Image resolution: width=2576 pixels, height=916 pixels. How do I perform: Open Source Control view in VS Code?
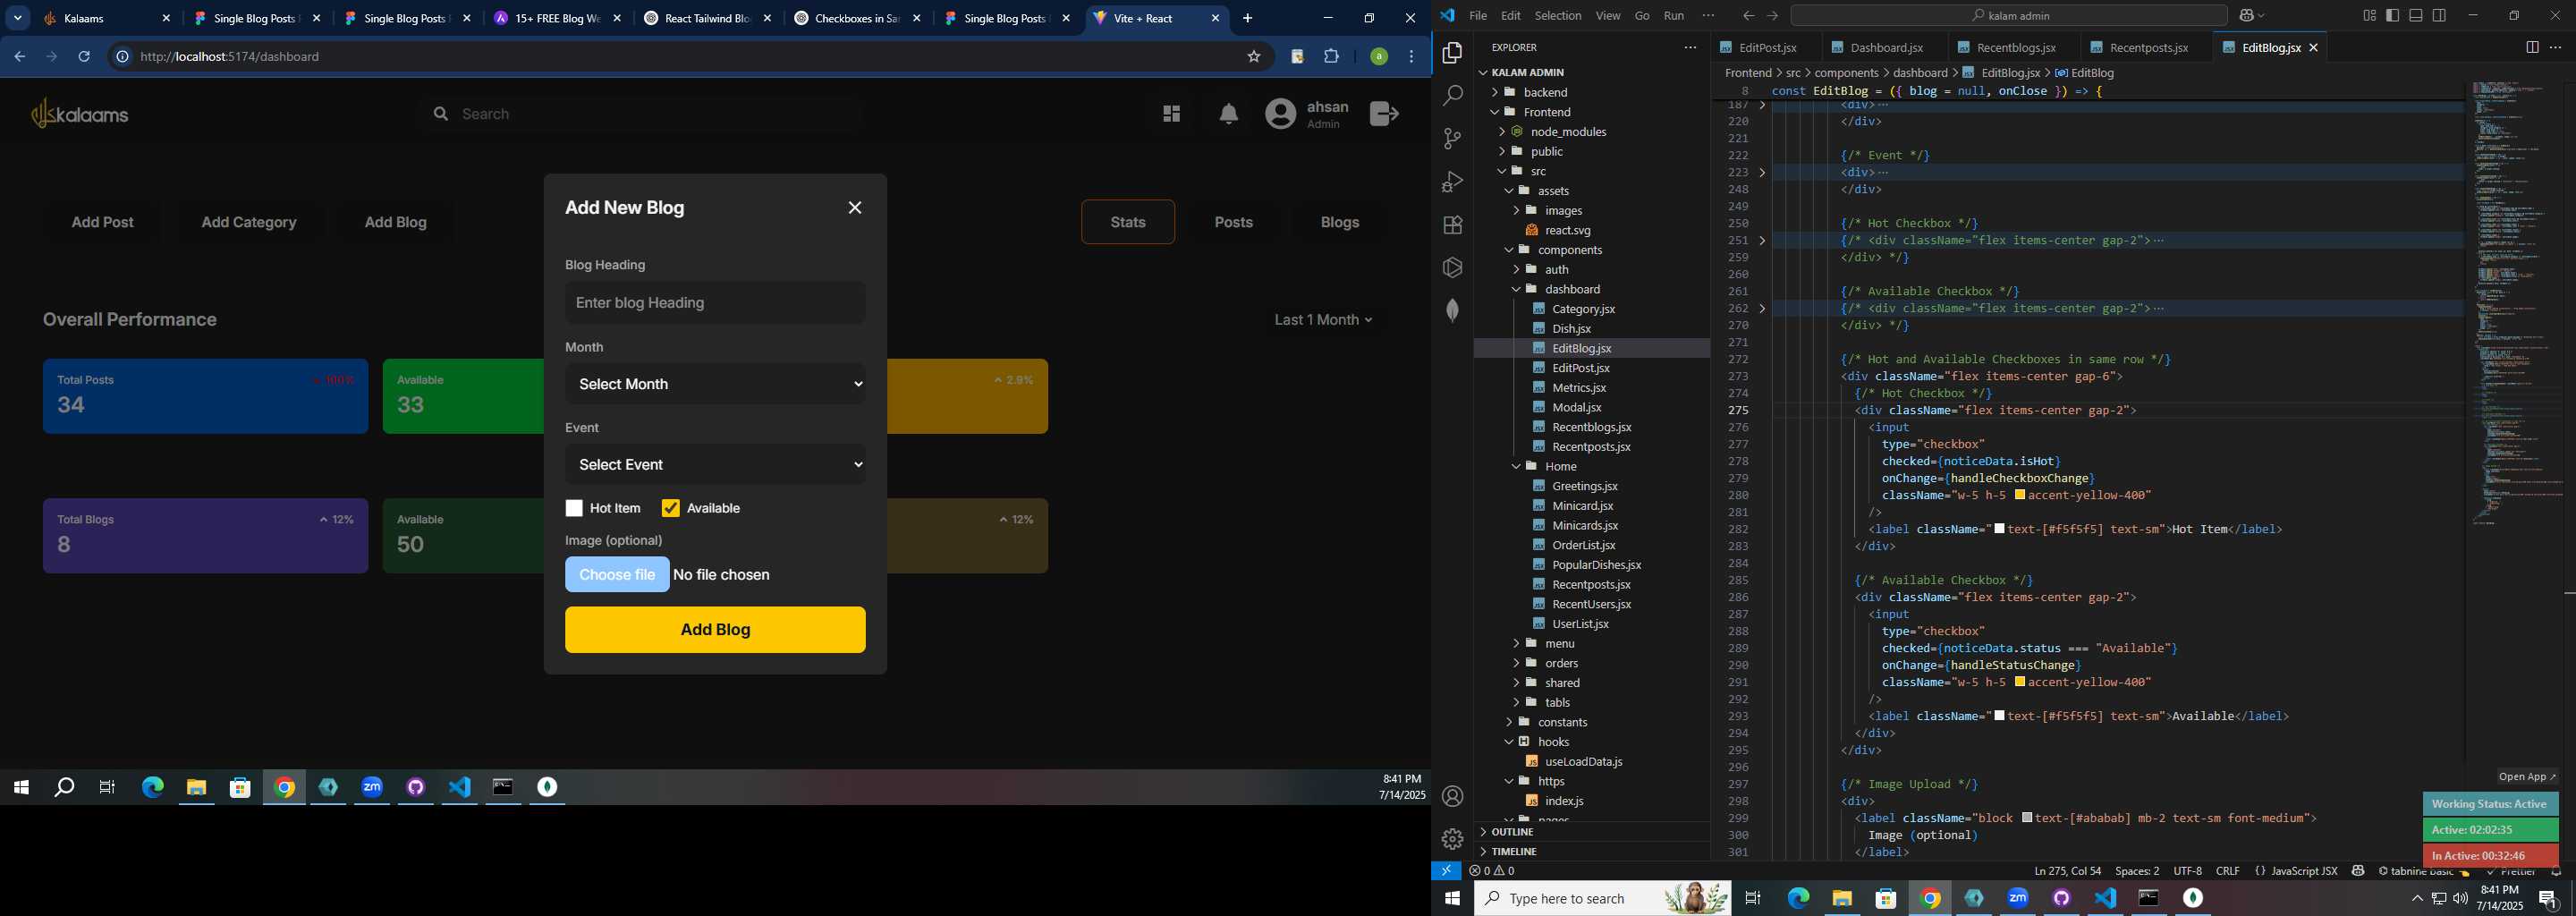(1453, 139)
